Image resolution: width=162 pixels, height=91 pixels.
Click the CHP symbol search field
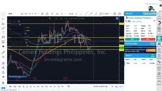click(10, 14)
